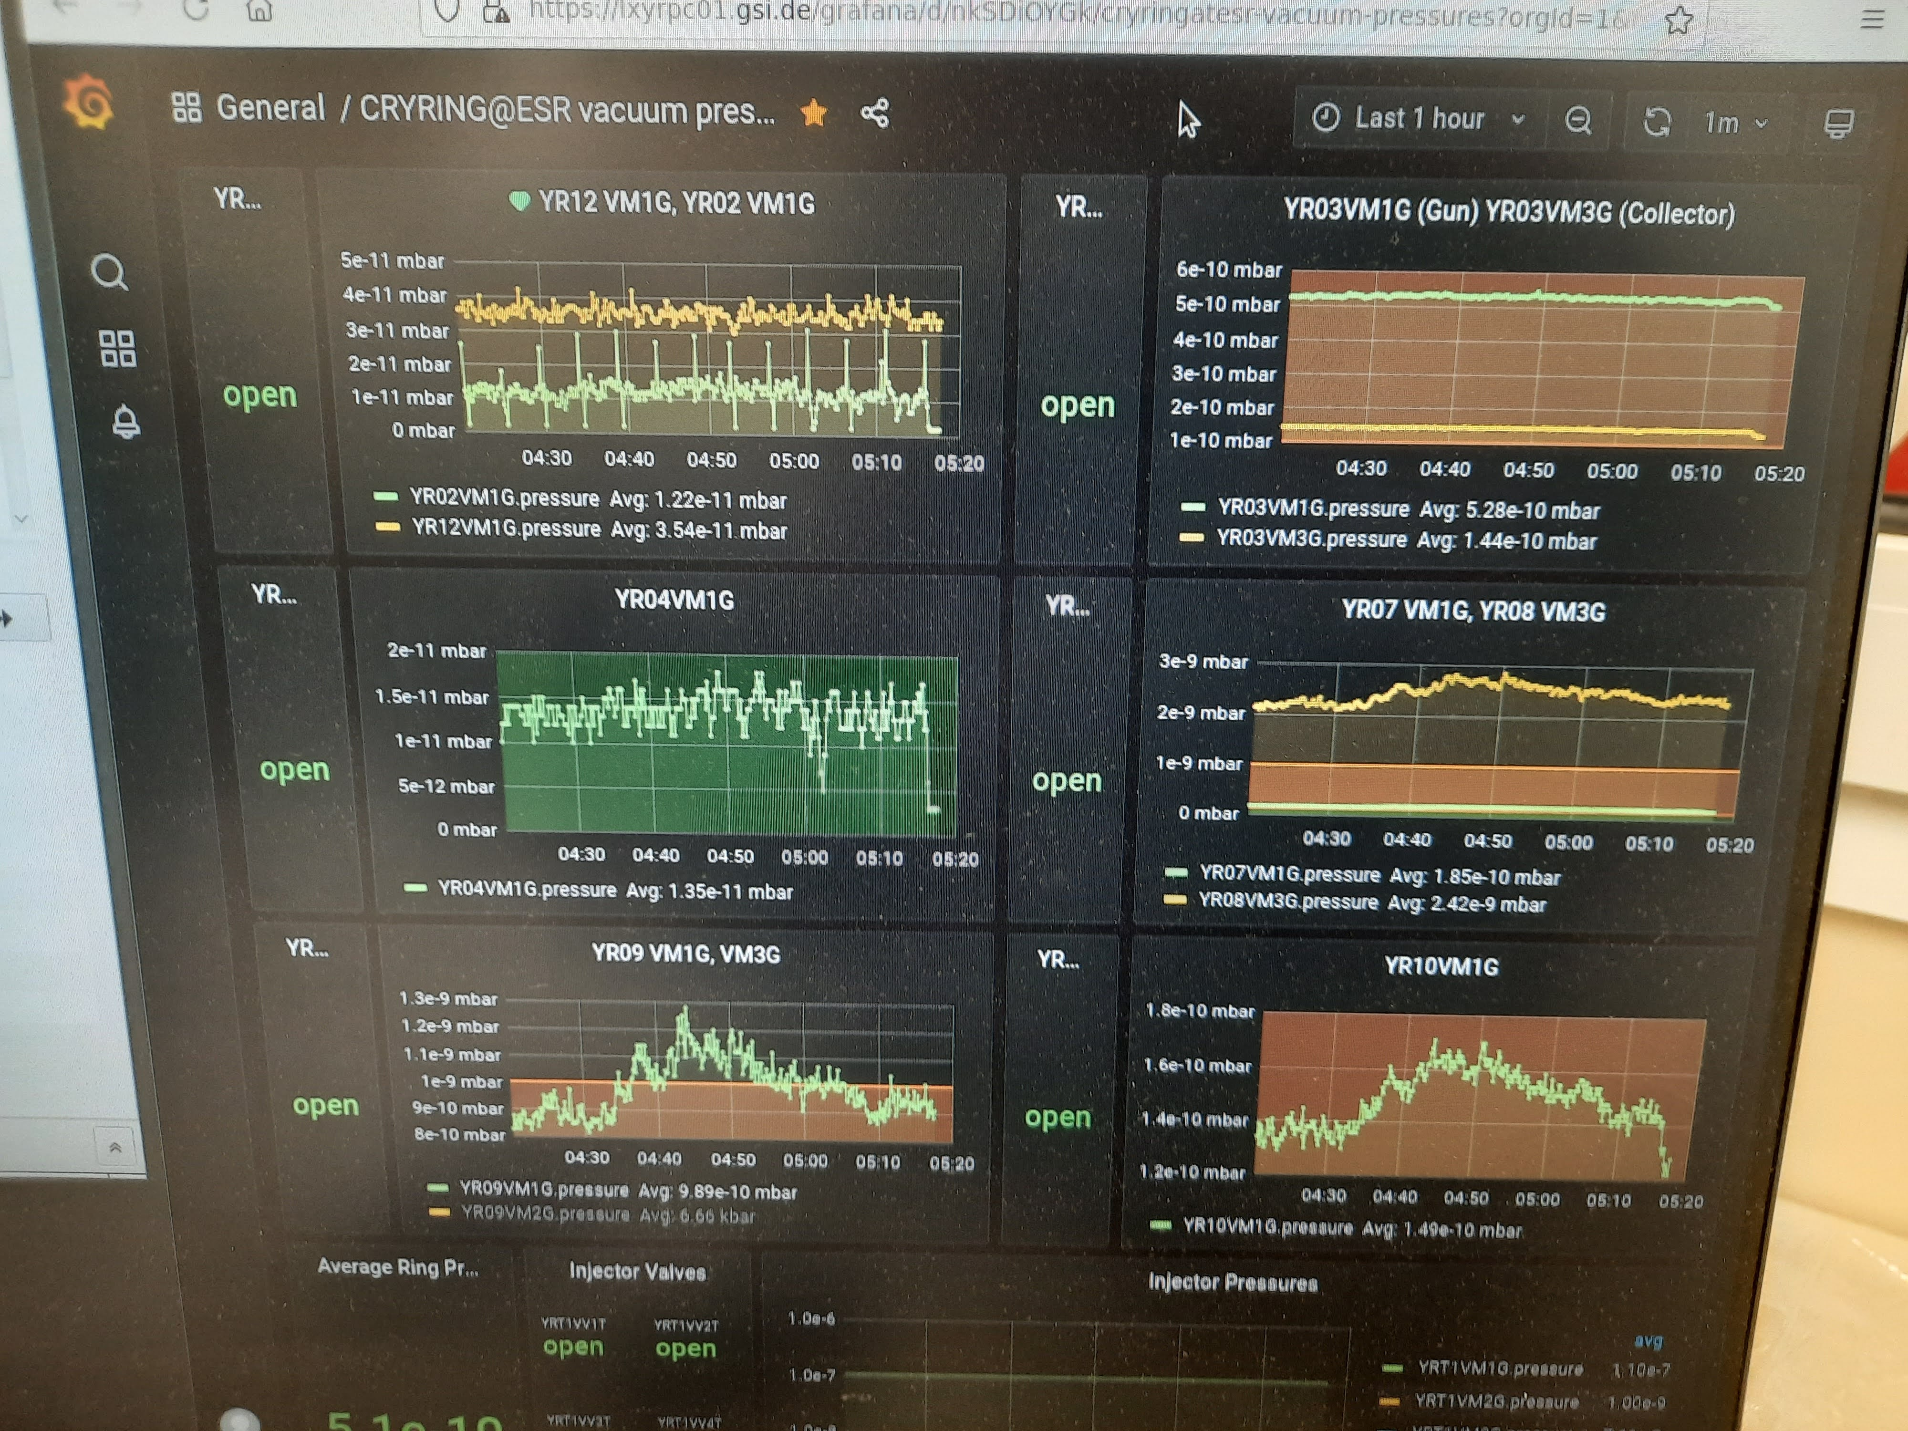The width and height of the screenshot is (1908, 1431).
Task: Click green color swatch of YR02VM1G.pressure
Action: tap(385, 497)
